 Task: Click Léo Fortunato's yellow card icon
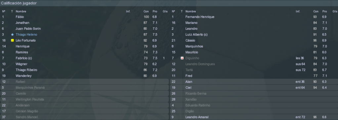(x=12, y=41)
